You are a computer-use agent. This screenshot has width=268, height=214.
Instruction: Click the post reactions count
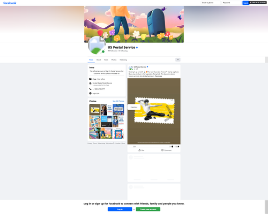[x=135, y=147]
